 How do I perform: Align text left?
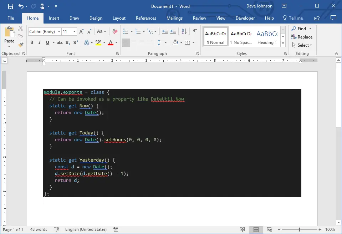pyautogui.click(x=126, y=42)
